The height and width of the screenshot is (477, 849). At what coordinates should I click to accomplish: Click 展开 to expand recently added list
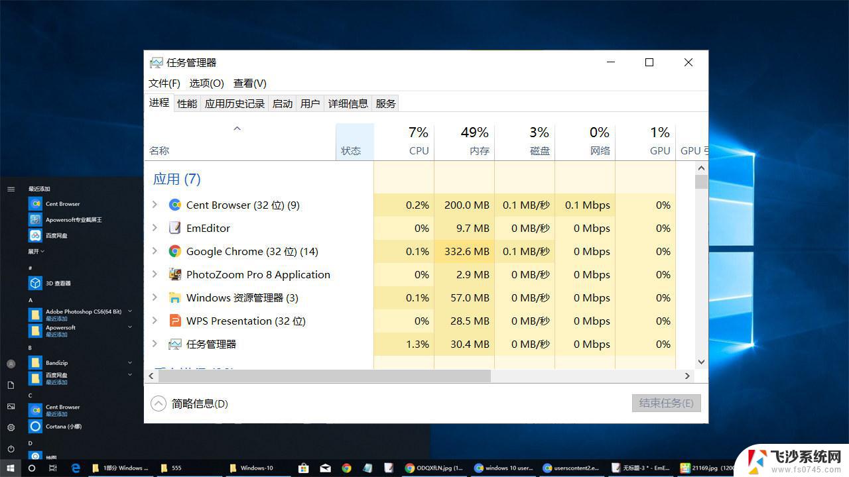[x=36, y=252]
